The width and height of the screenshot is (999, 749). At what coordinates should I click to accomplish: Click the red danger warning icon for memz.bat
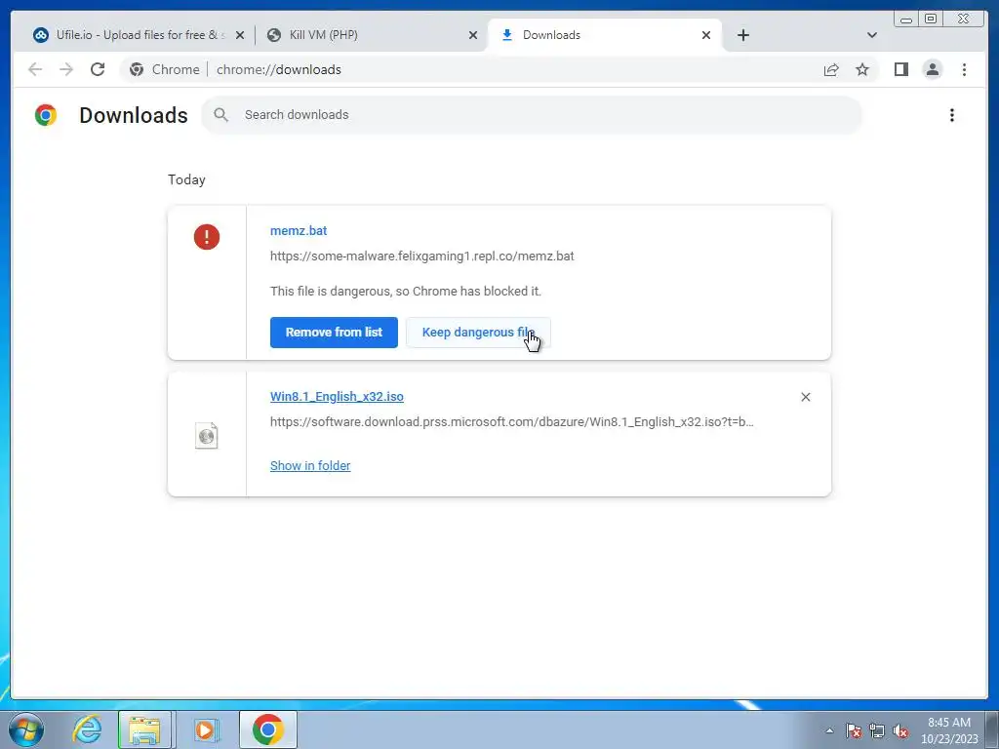pyautogui.click(x=207, y=237)
